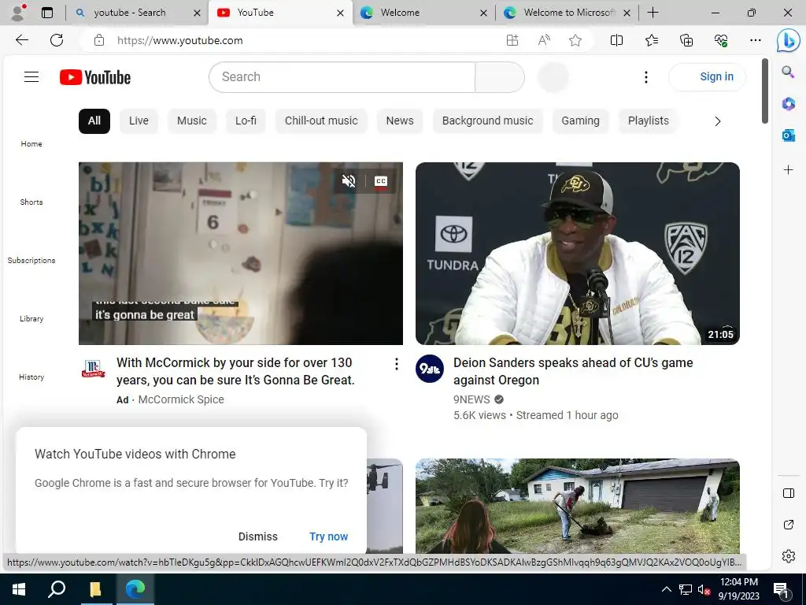The image size is (806, 605).
Task: Open the Favorites list
Action: click(x=651, y=40)
